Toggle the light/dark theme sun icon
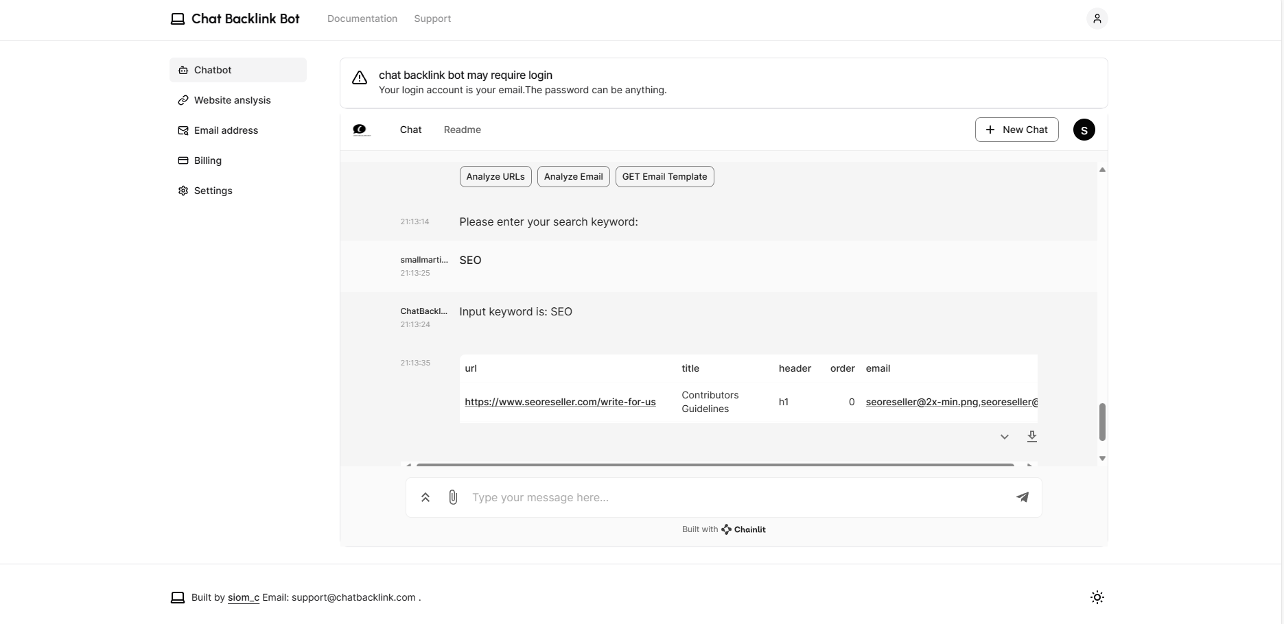Image resolution: width=1284 pixels, height=624 pixels. pos(1097,597)
